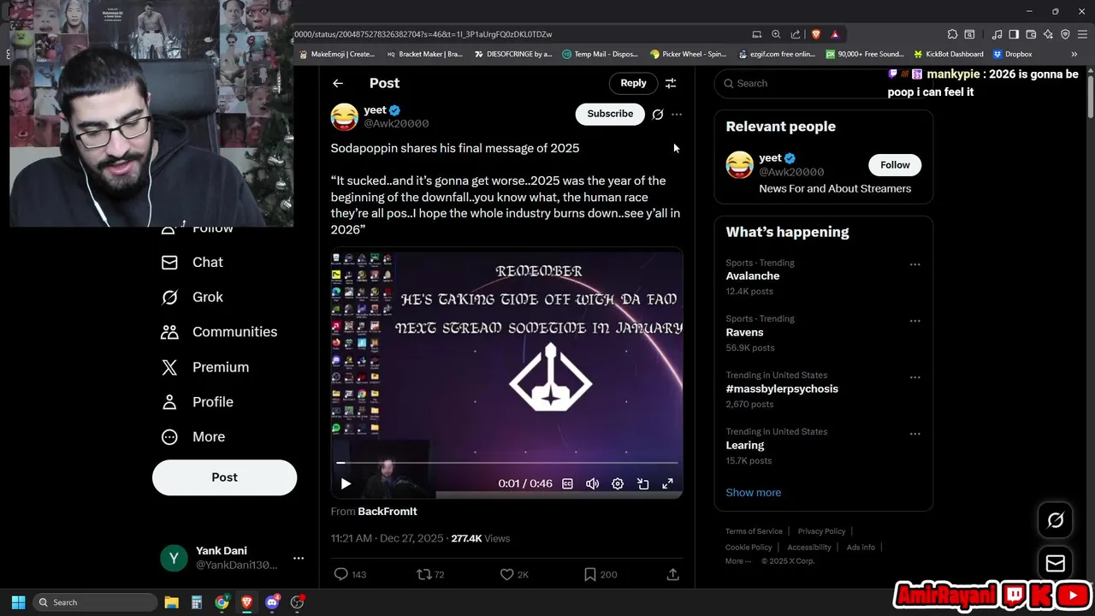Image resolution: width=1095 pixels, height=616 pixels.
Task: Open BackFromIt video source link
Action: [388, 512]
